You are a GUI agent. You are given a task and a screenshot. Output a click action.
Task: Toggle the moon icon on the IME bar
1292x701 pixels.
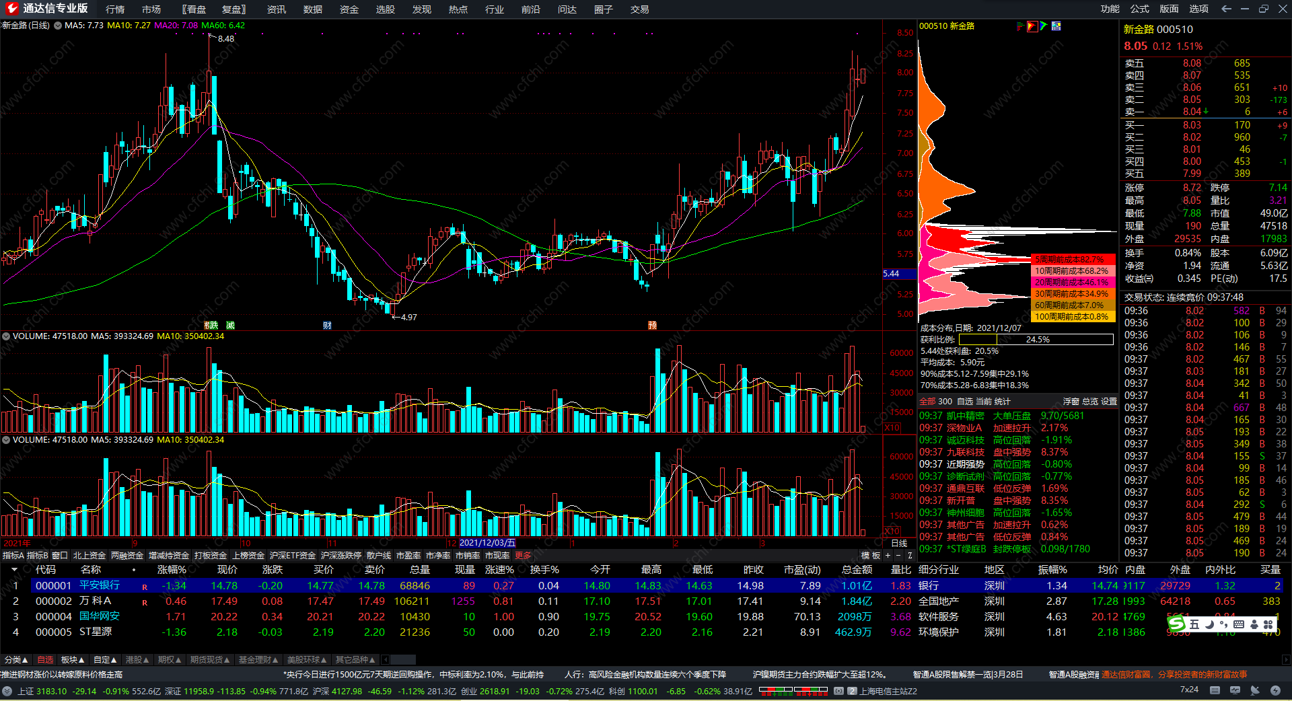point(1209,624)
